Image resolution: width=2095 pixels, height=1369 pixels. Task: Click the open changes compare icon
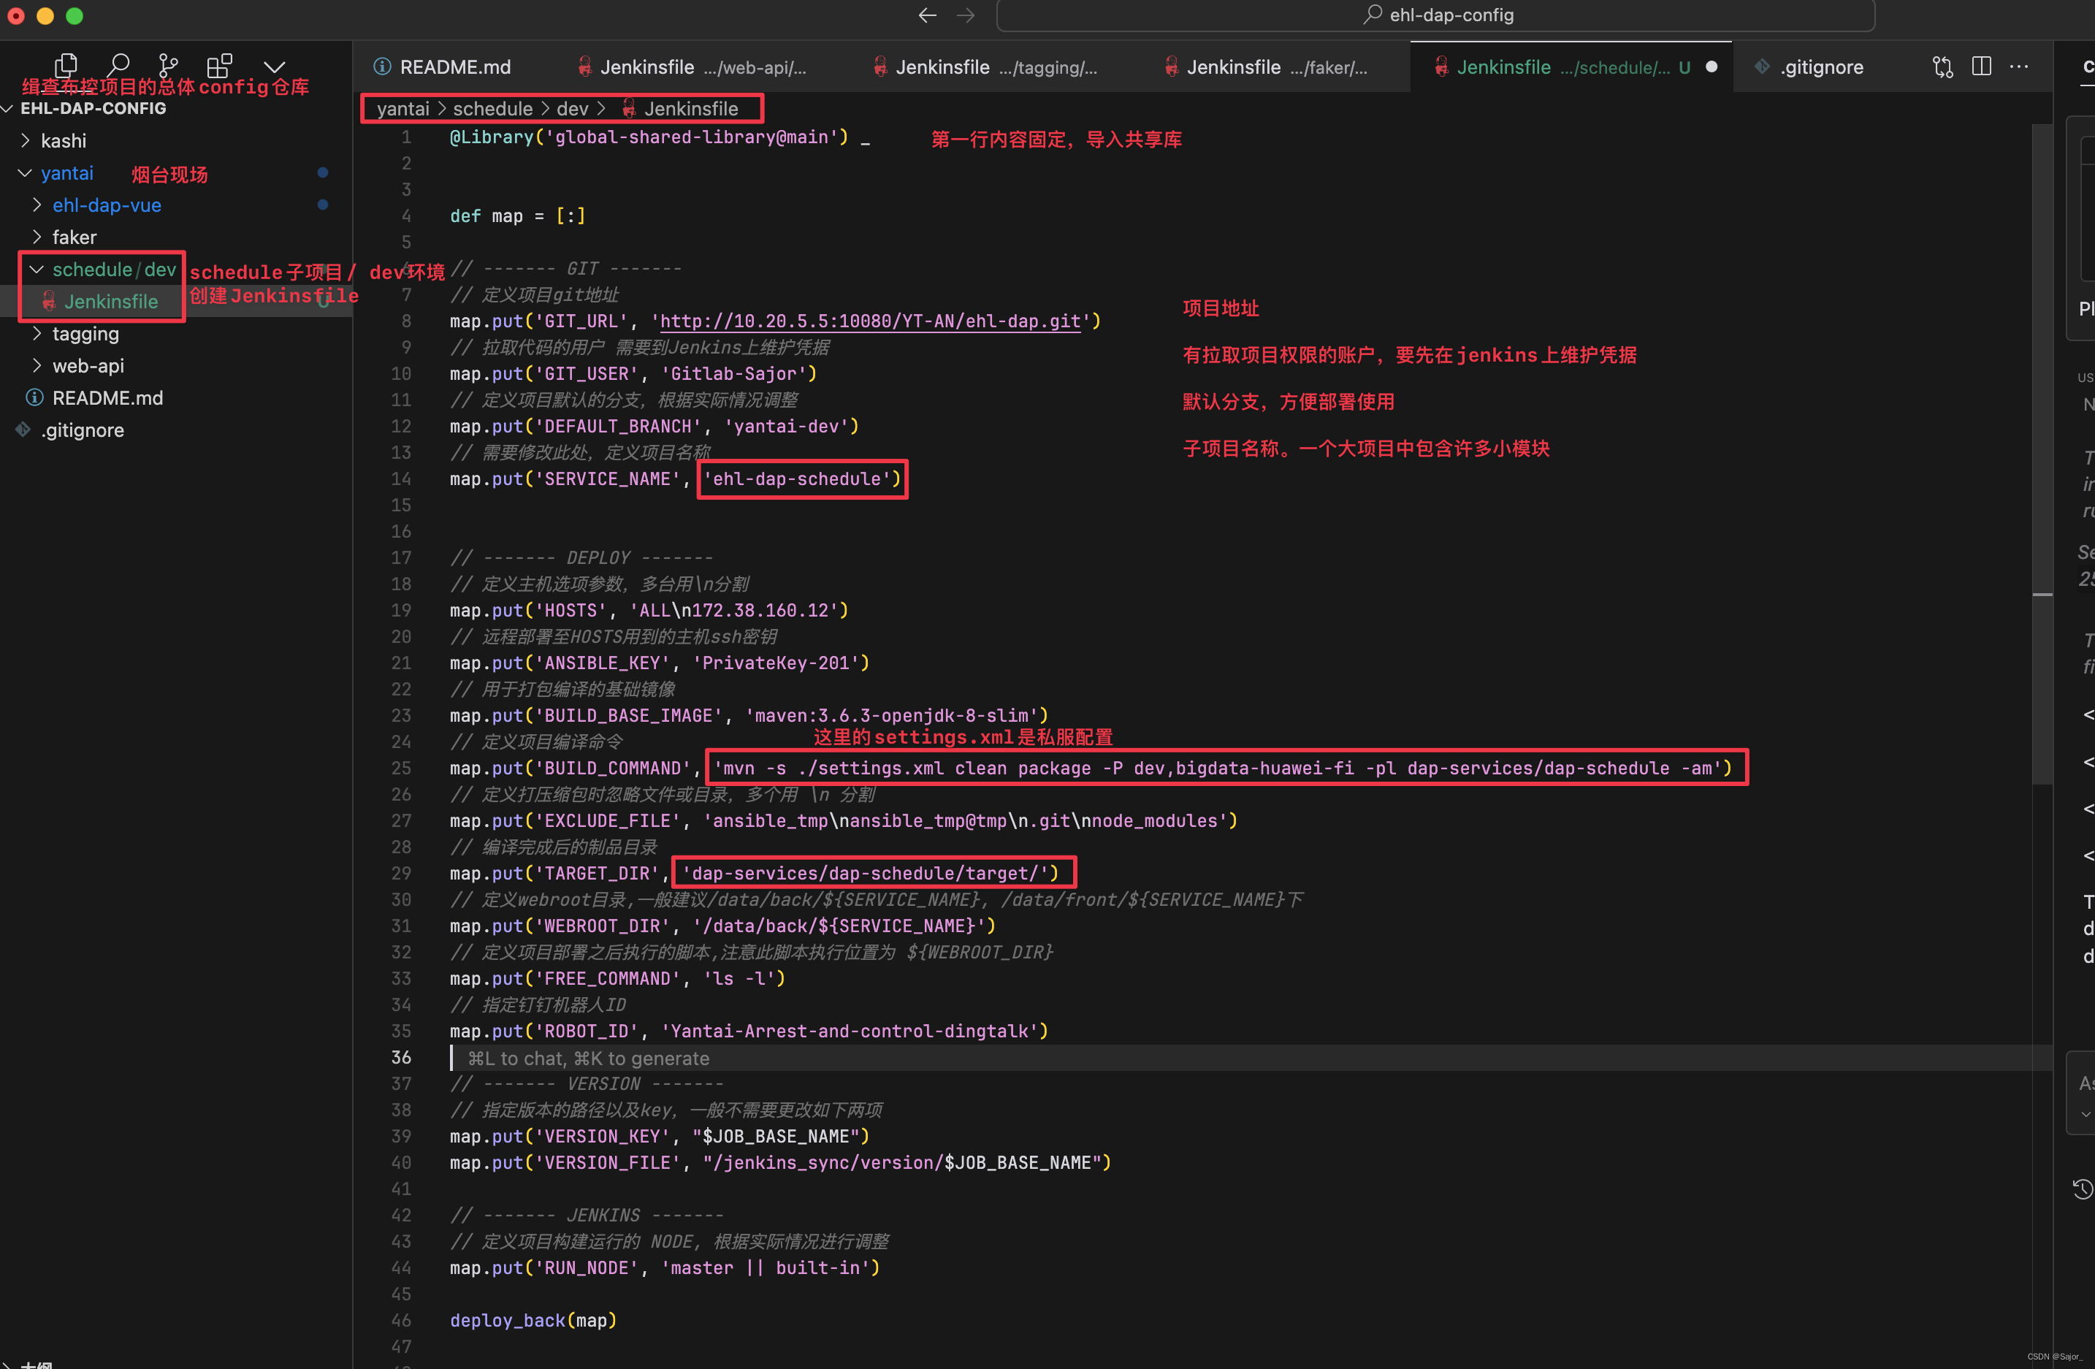pyautogui.click(x=1943, y=67)
